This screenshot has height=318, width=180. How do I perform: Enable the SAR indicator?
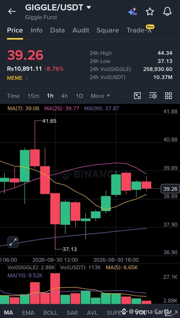(x=72, y=313)
